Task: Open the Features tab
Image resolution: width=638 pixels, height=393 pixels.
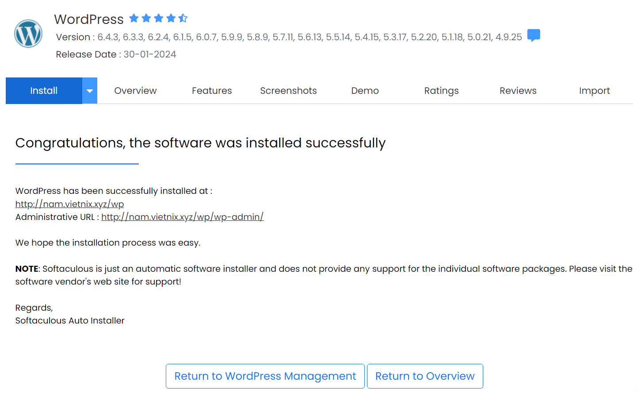Action: tap(212, 91)
